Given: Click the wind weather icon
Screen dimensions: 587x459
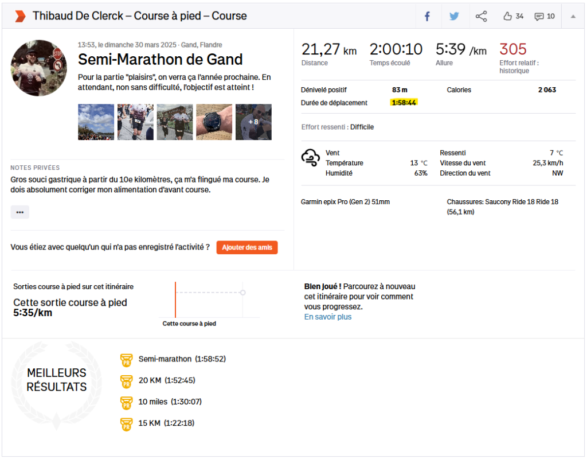Looking at the screenshot, I should pos(311,158).
